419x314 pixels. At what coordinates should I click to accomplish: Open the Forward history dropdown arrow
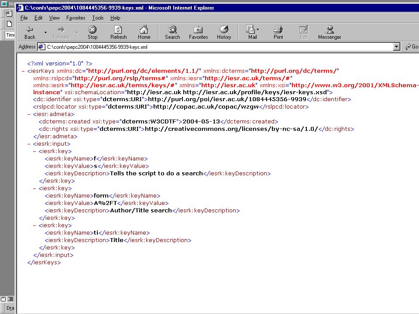tap(77, 33)
